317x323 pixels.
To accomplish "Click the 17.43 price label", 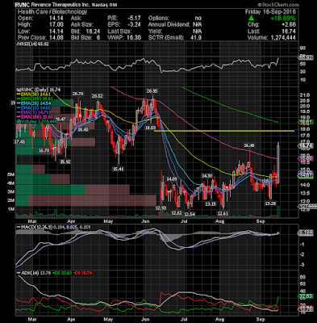I will (x=19, y=141).
